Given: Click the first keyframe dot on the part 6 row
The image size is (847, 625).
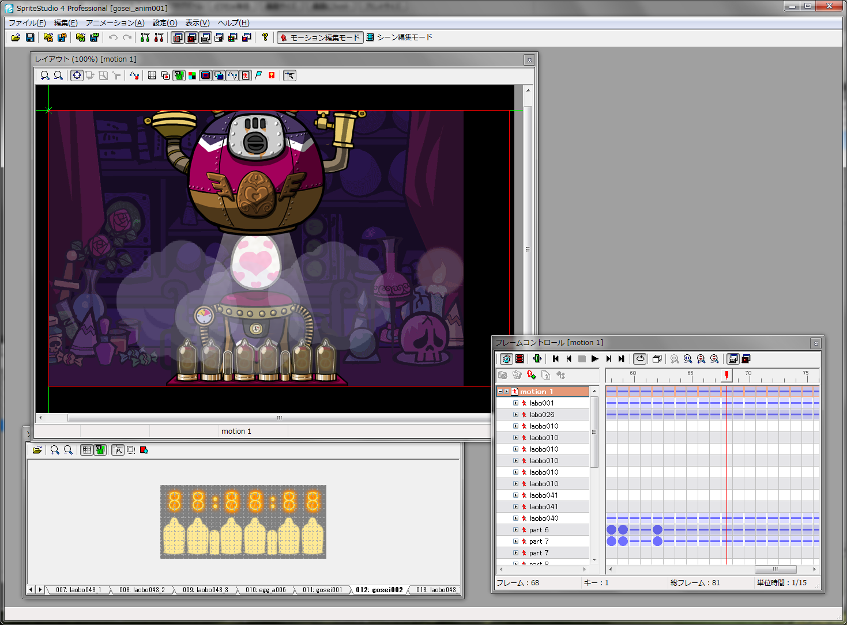Looking at the screenshot, I should coord(611,530).
